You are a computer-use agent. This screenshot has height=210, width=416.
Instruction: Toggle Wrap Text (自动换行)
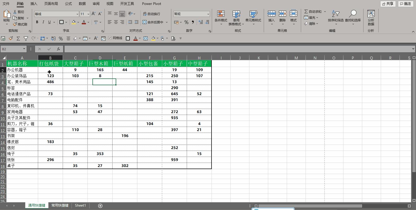click(x=151, y=14)
